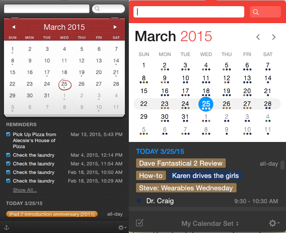286x233 pixels.
Task: Click the reminders checkbox icon at bottom
Action: (x=140, y=223)
